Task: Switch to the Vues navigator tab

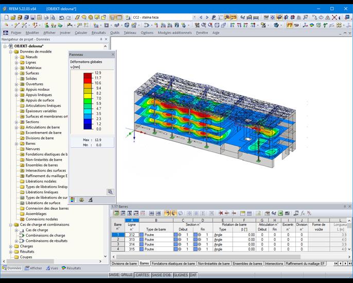Action: pos(52,268)
